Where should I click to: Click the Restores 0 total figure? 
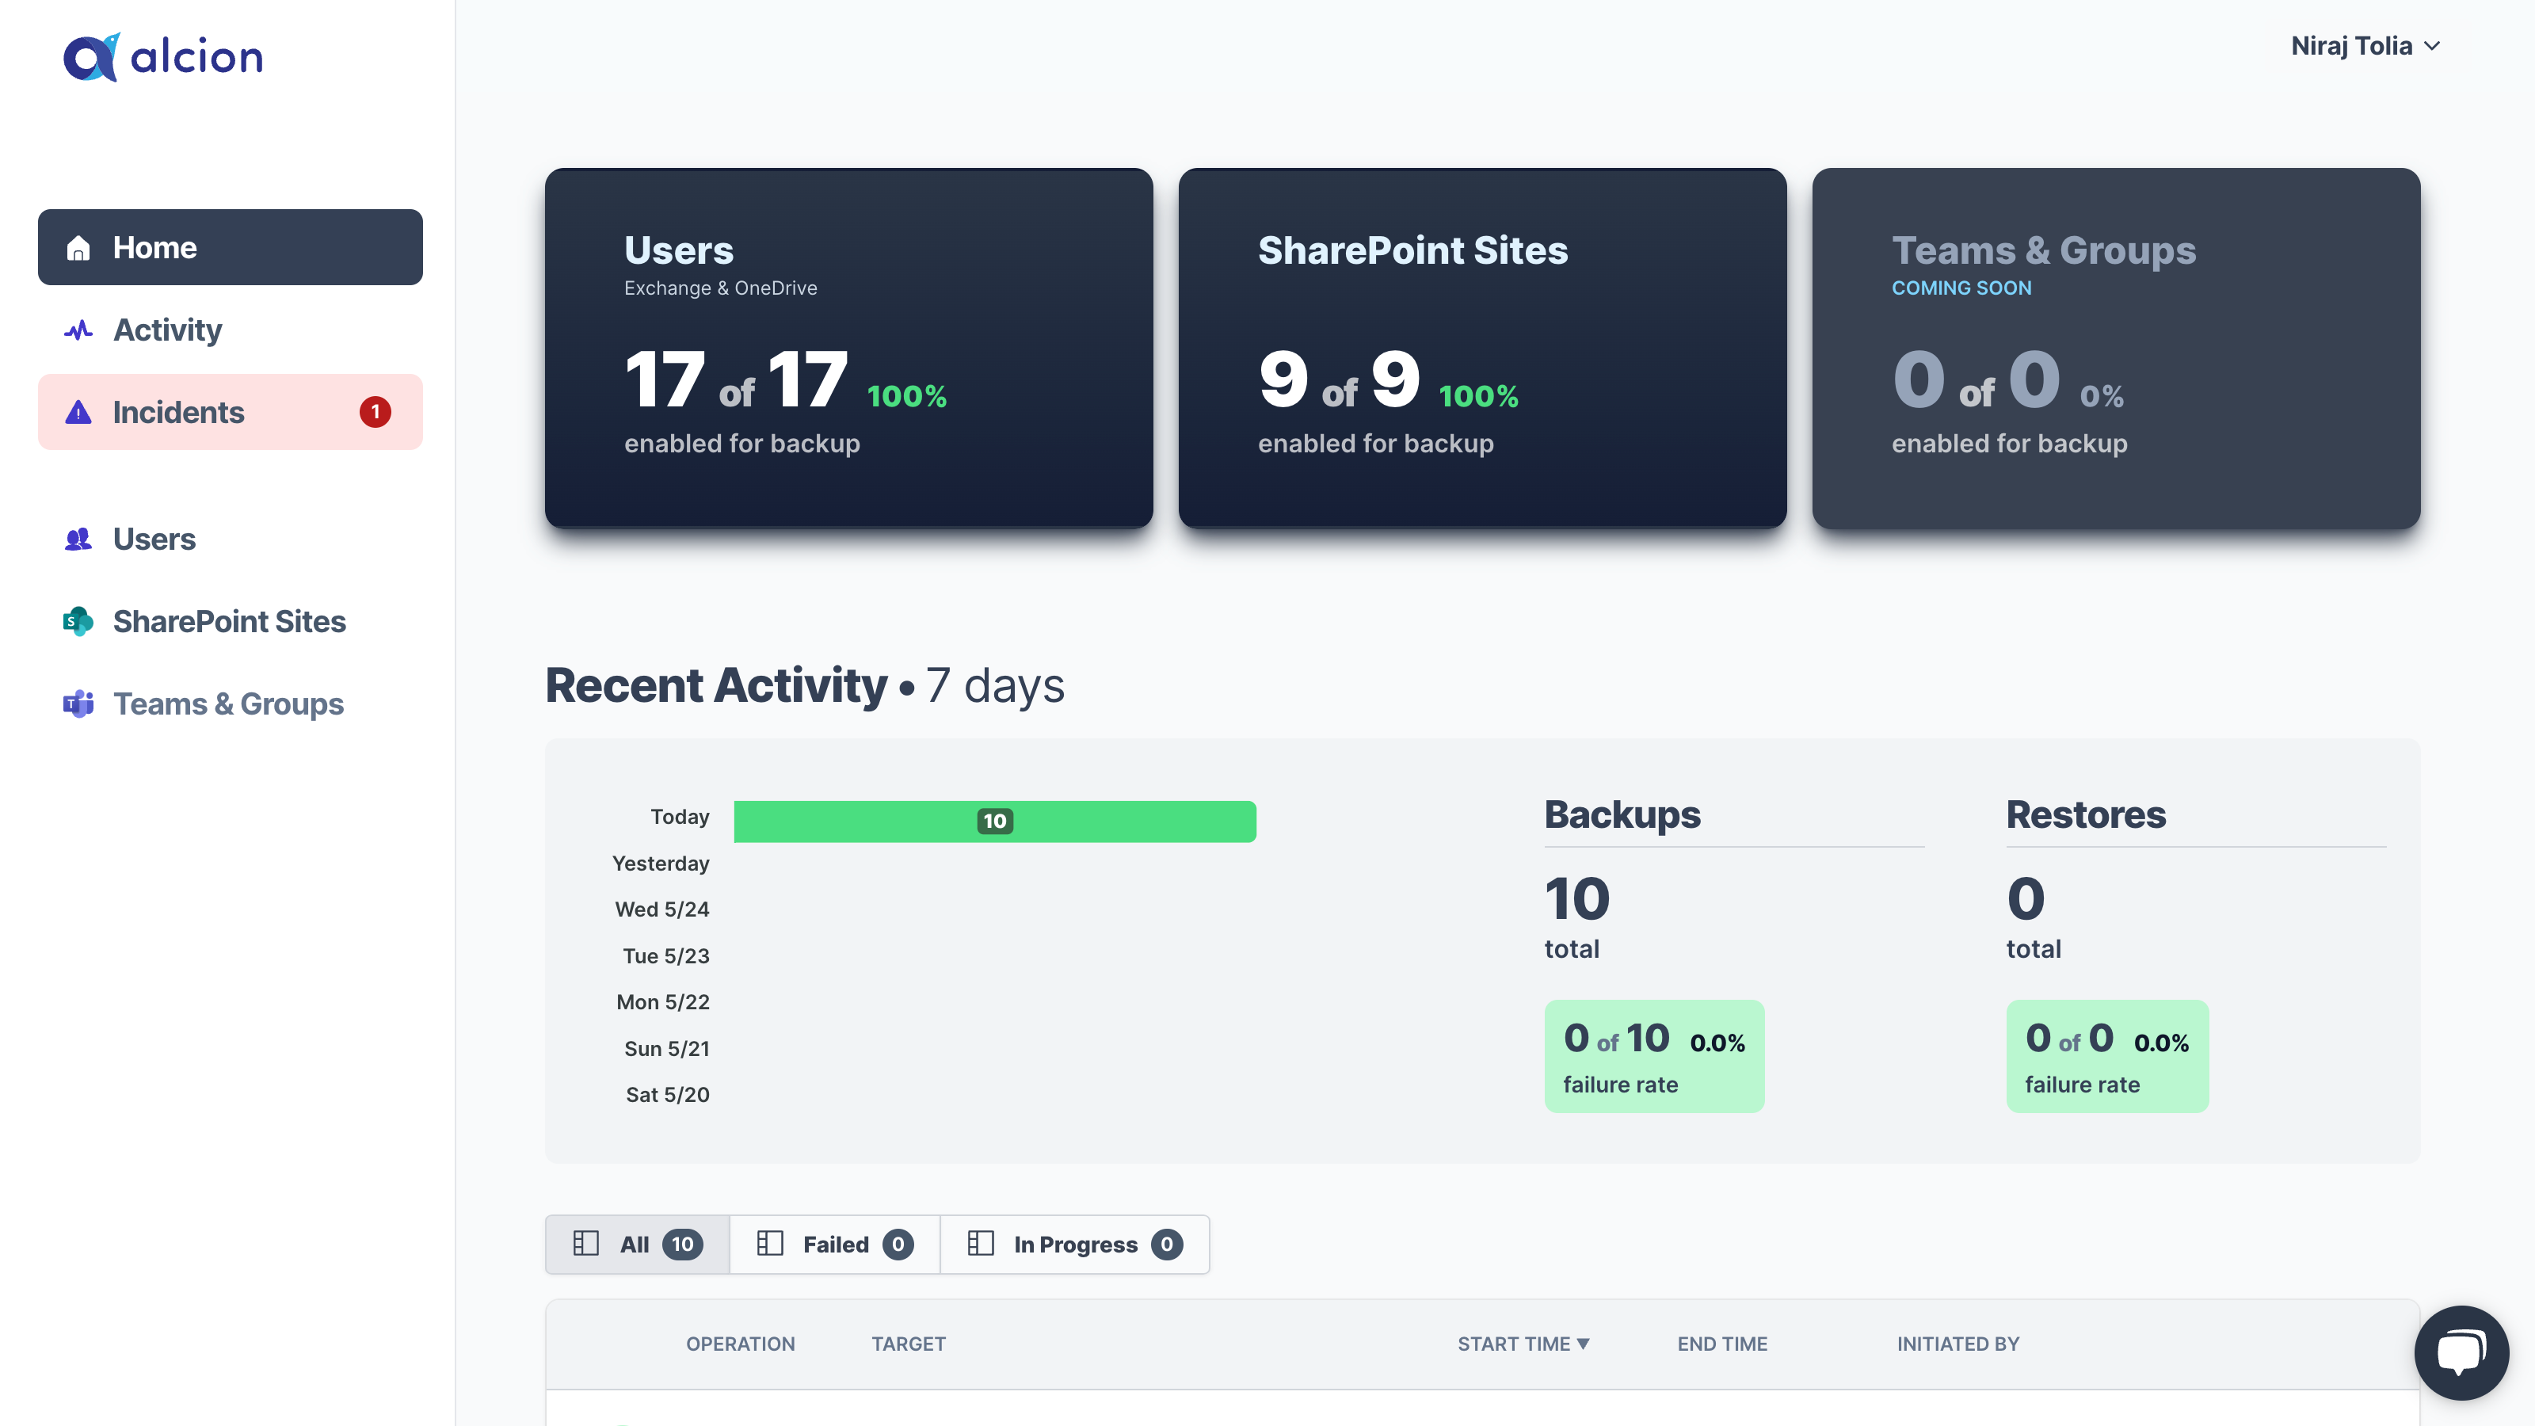coord(2026,898)
